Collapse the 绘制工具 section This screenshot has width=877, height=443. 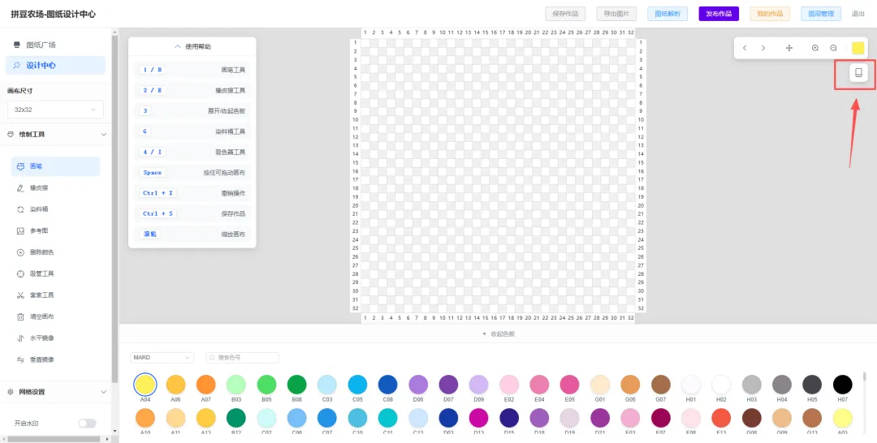tap(55, 134)
